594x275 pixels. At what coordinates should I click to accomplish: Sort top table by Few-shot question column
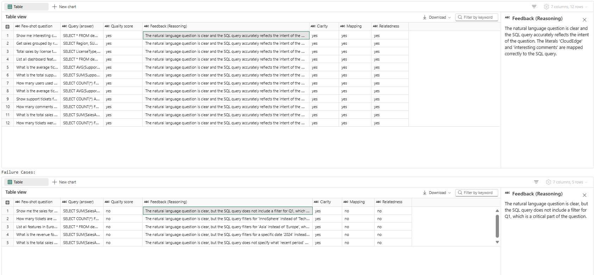37,26
